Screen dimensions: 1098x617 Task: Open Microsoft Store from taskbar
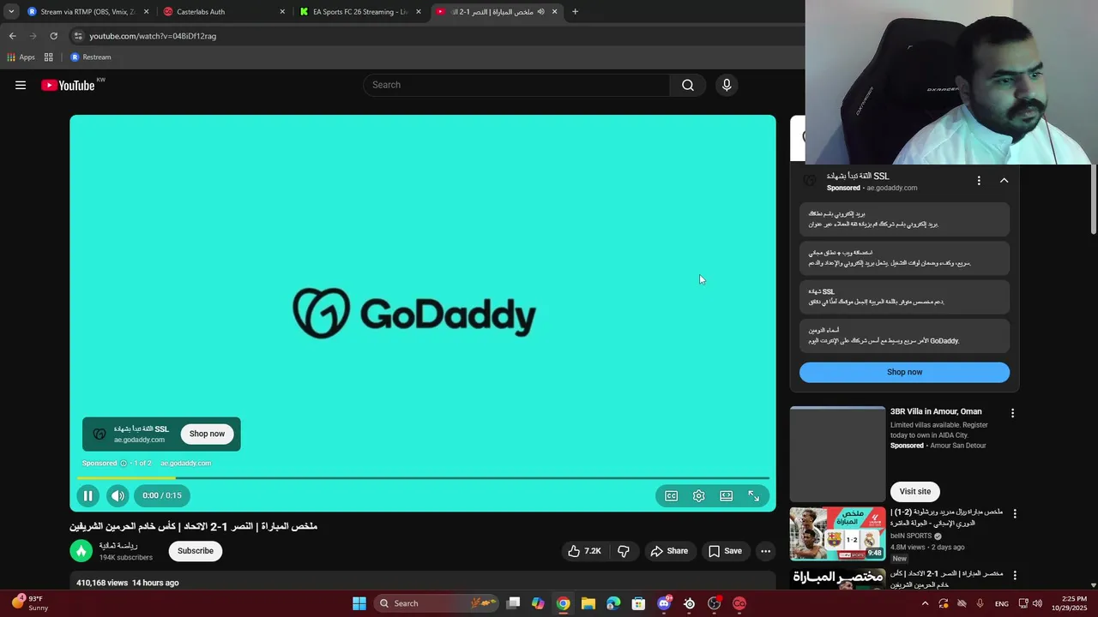pos(638,603)
